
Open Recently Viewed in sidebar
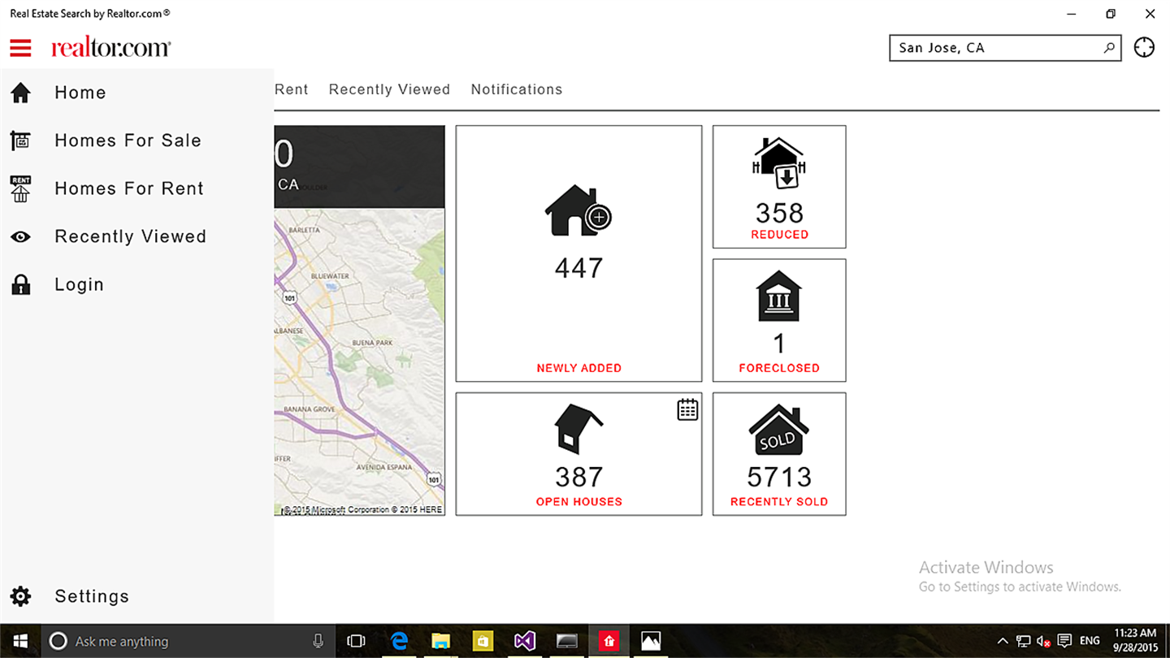136,236
